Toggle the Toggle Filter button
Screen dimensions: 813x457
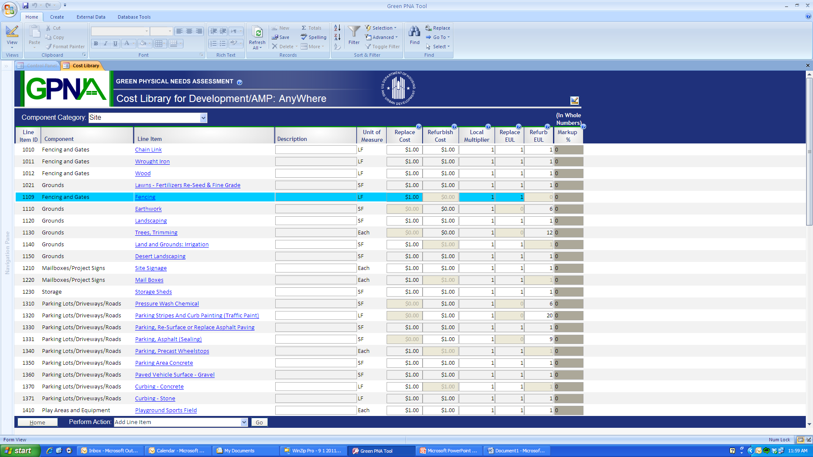[382, 47]
